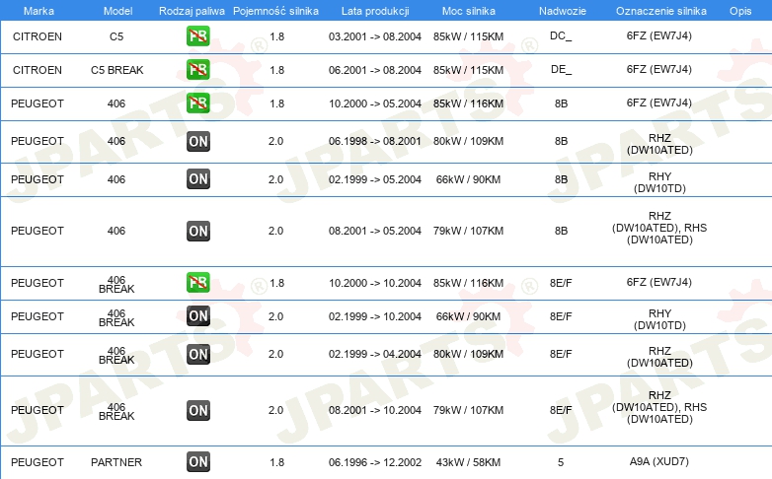The height and width of the screenshot is (479, 772).
Task: Click the Lata produkcji column header
Action: pos(375,11)
